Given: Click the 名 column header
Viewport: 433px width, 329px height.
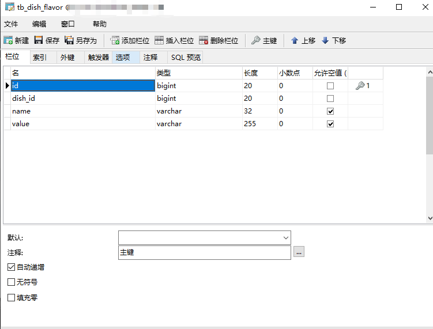Looking at the screenshot, I should (x=83, y=73).
